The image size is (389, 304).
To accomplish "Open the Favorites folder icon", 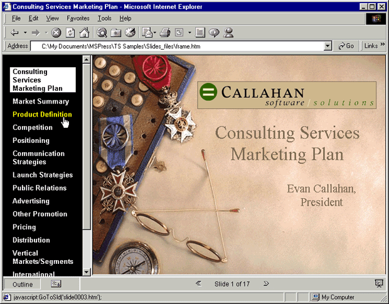I will point(116,32).
